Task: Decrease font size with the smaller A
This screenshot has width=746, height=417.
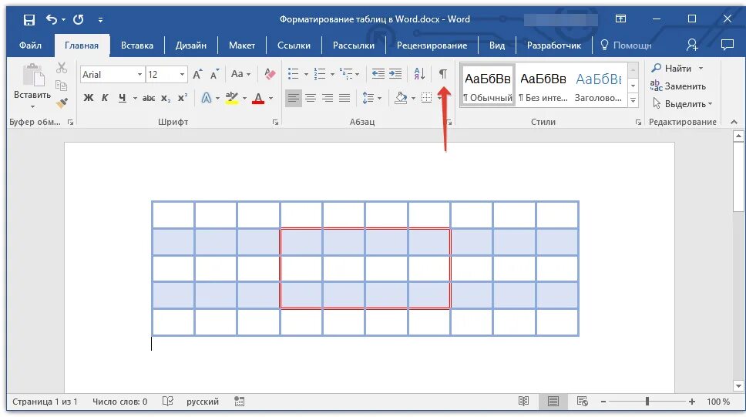Action: coord(214,74)
